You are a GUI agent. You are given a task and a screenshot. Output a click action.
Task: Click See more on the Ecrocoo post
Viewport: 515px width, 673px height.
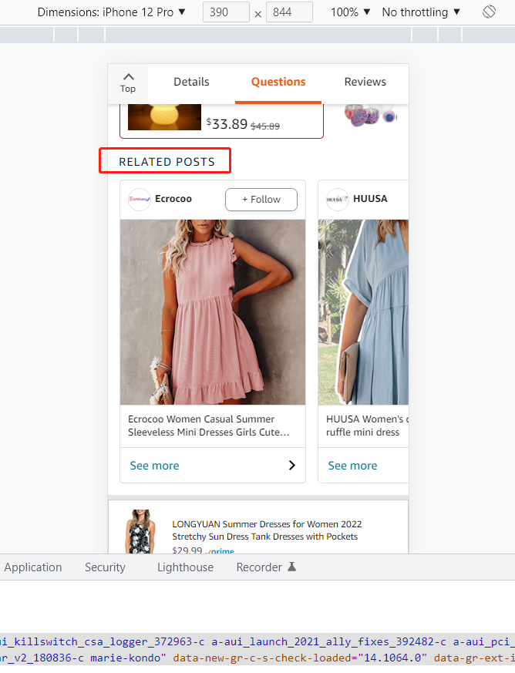pos(154,466)
